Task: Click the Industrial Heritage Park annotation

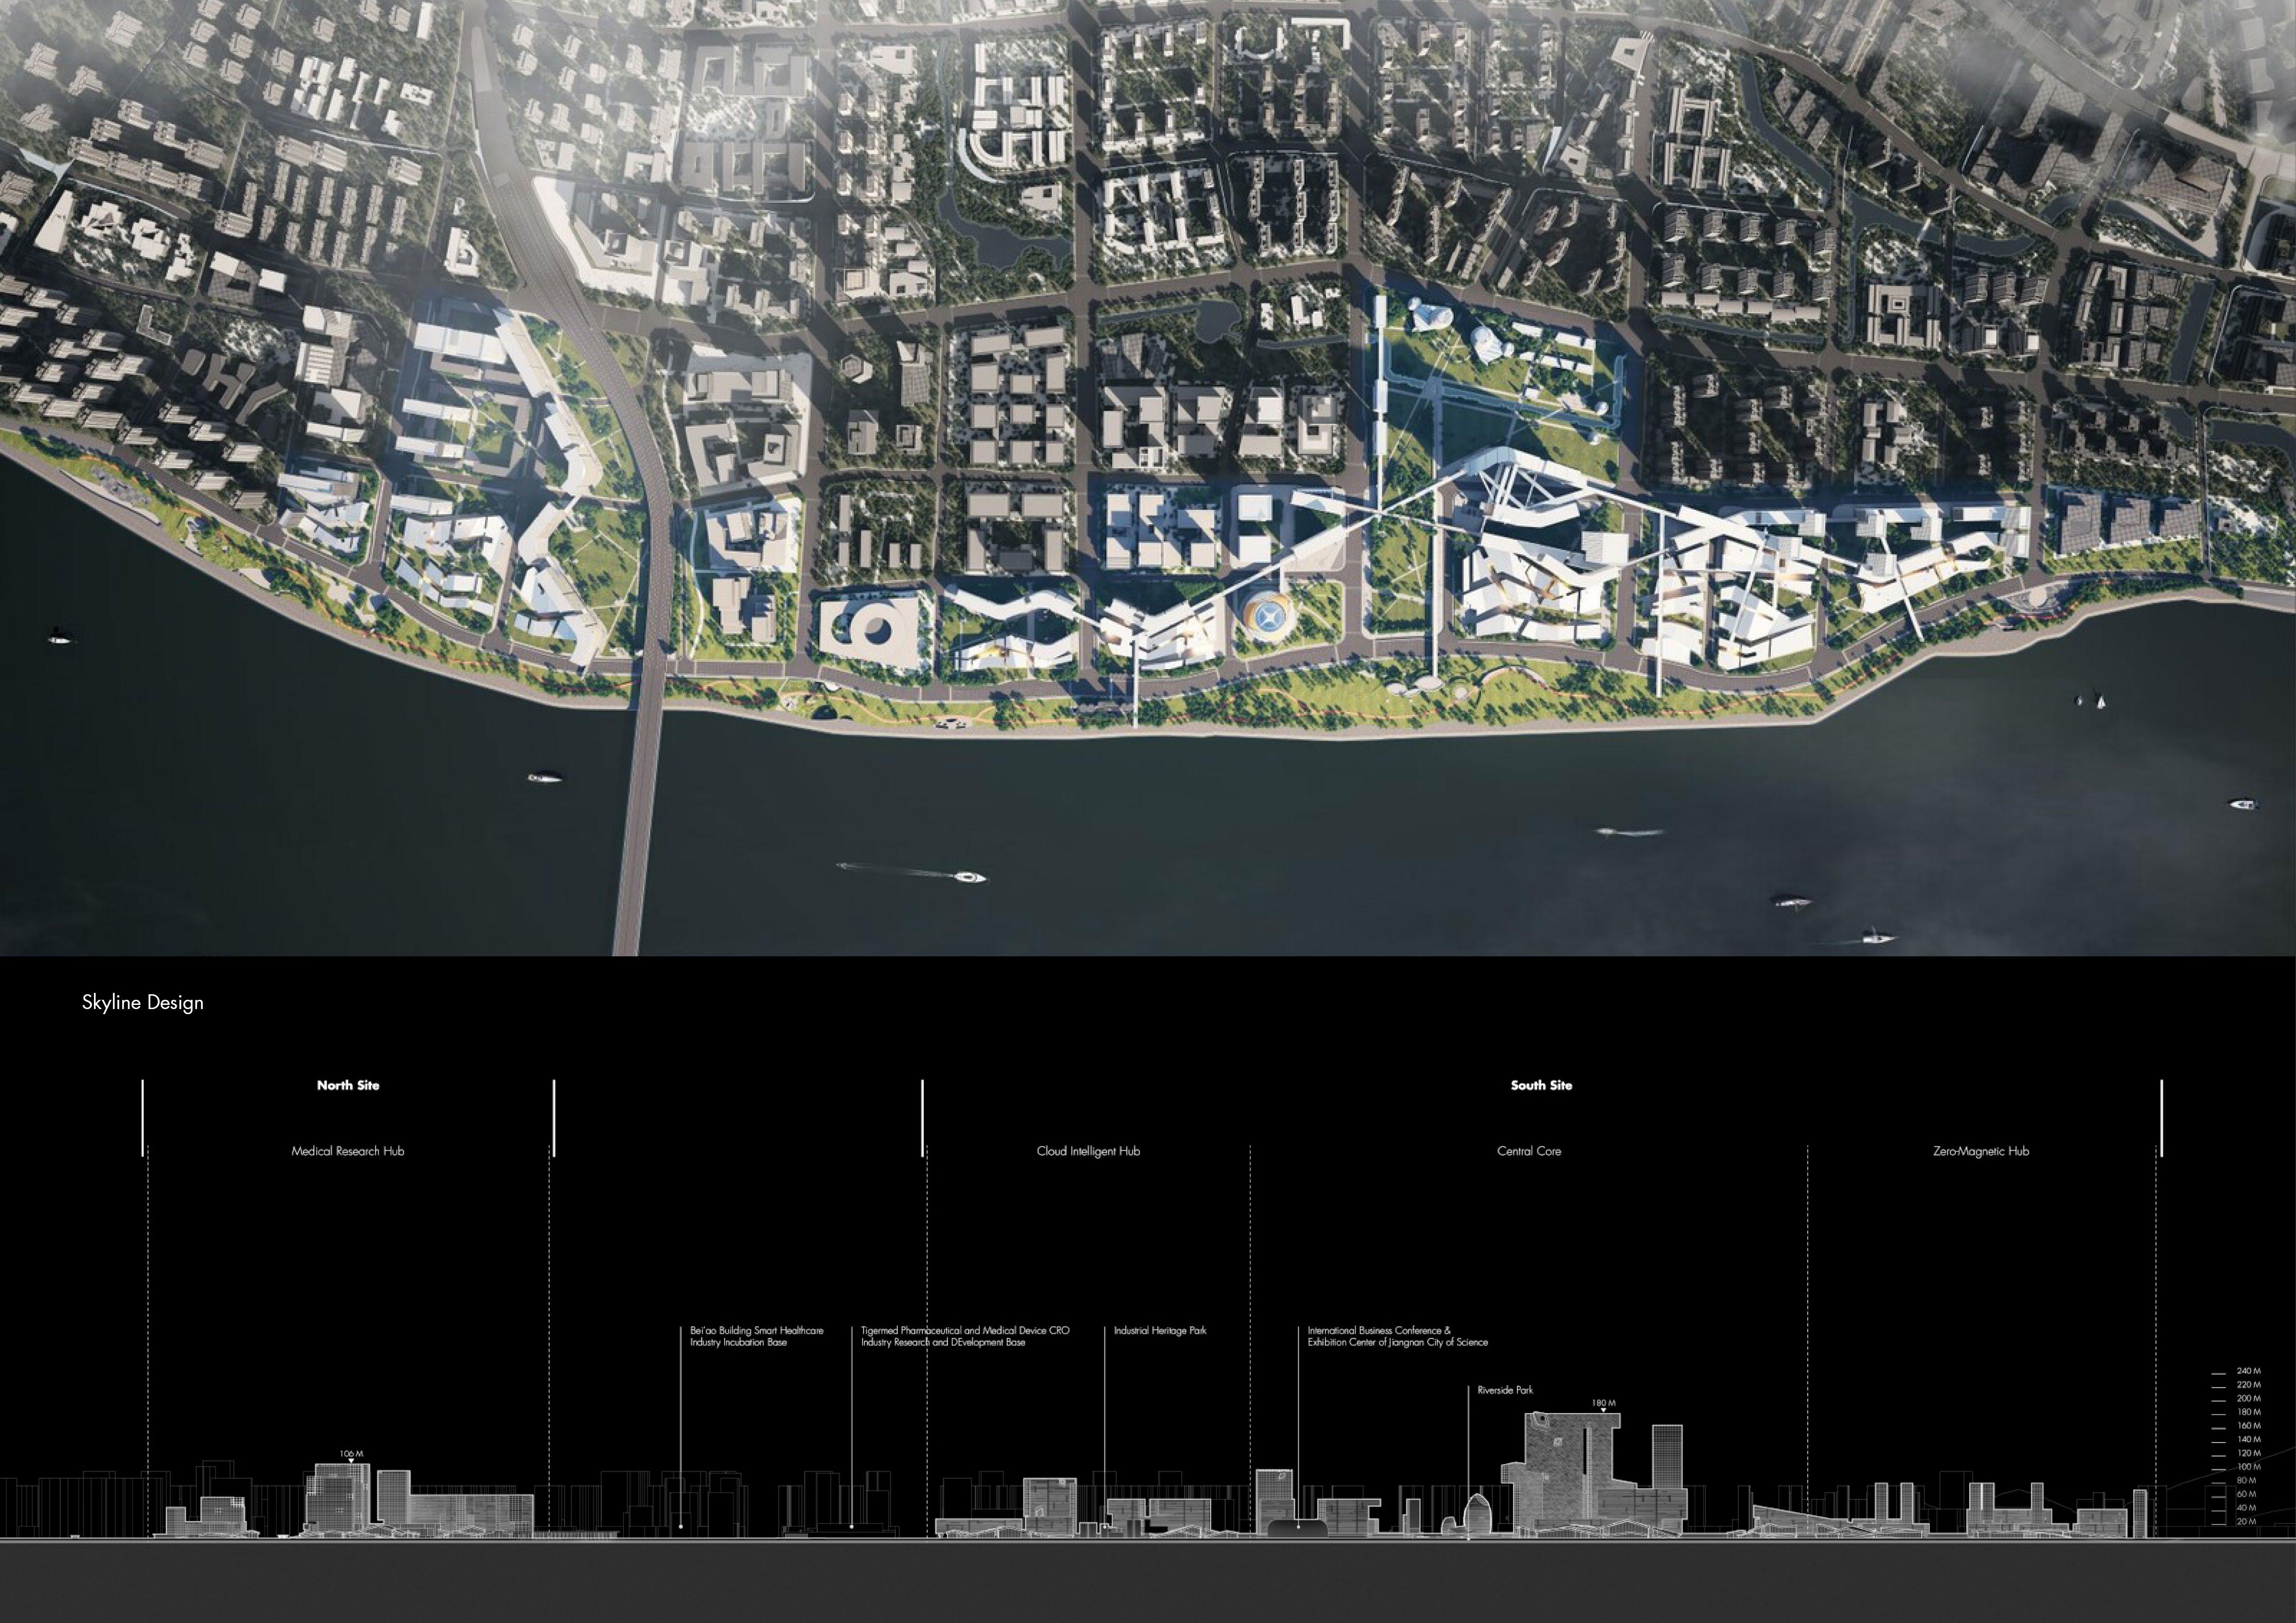Action: click(x=1160, y=1331)
